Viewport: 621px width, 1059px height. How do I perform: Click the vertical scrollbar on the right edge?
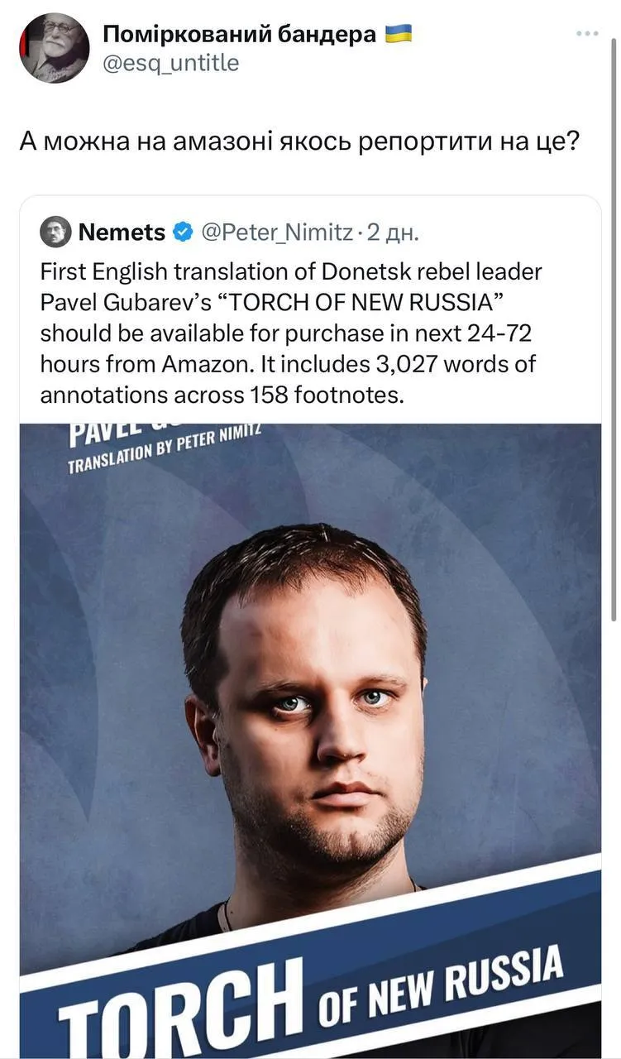(x=613, y=331)
